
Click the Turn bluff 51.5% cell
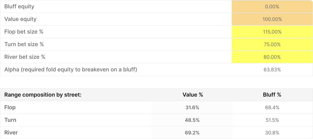point(272,120)
